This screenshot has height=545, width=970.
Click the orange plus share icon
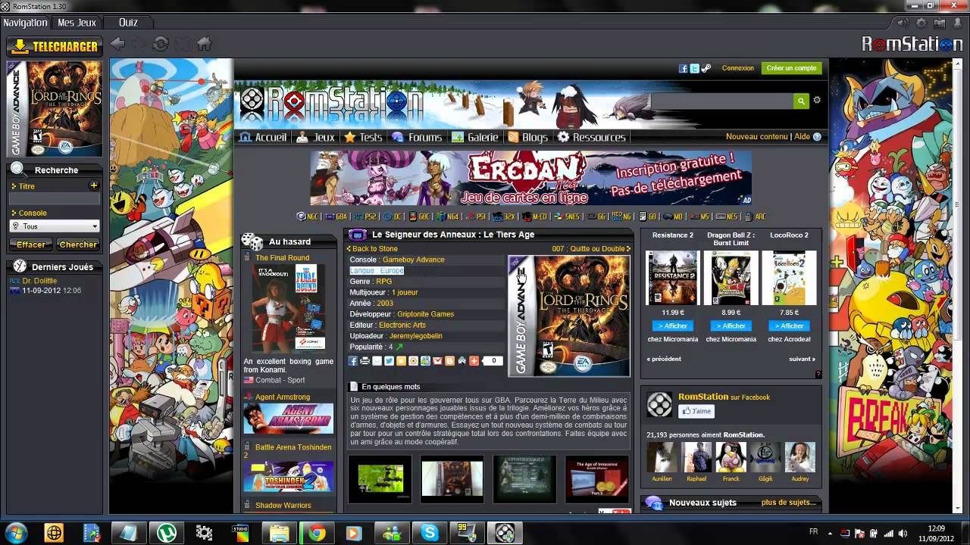point(474,361)
